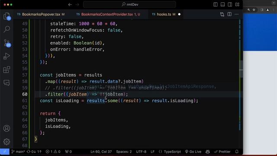Change end of line sequence LF
Screen dimensions: 277x156
point(152,152)
